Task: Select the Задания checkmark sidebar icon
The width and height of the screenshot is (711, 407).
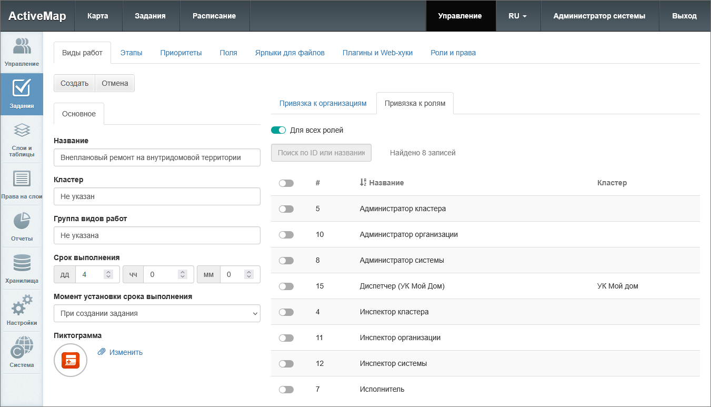Action: [x=22, y=94]
